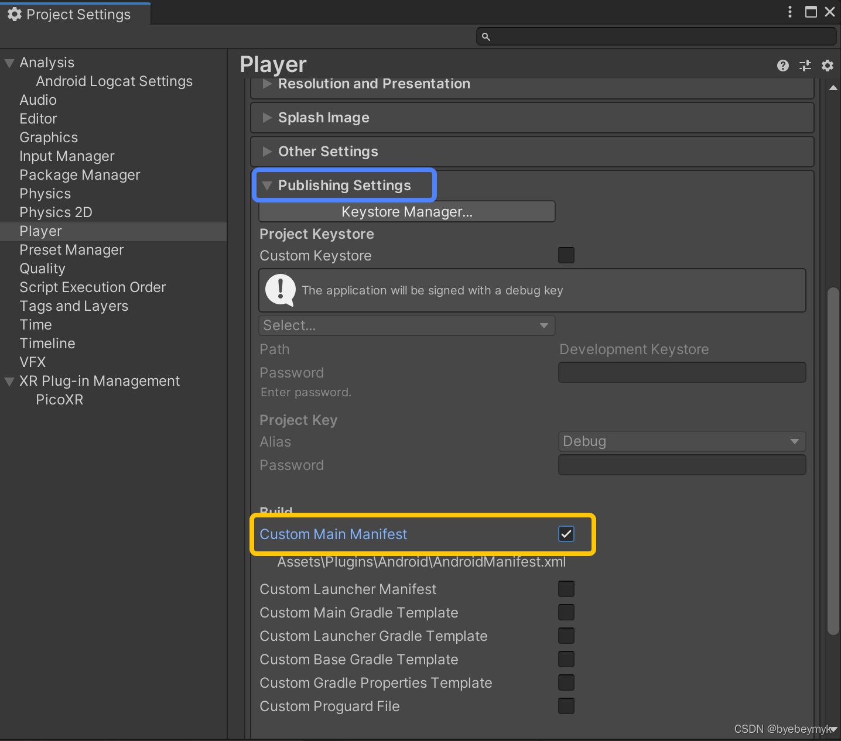Select Script Execution Order in sidebar
The height and width of the screenshot is (741, 841).
93,287
